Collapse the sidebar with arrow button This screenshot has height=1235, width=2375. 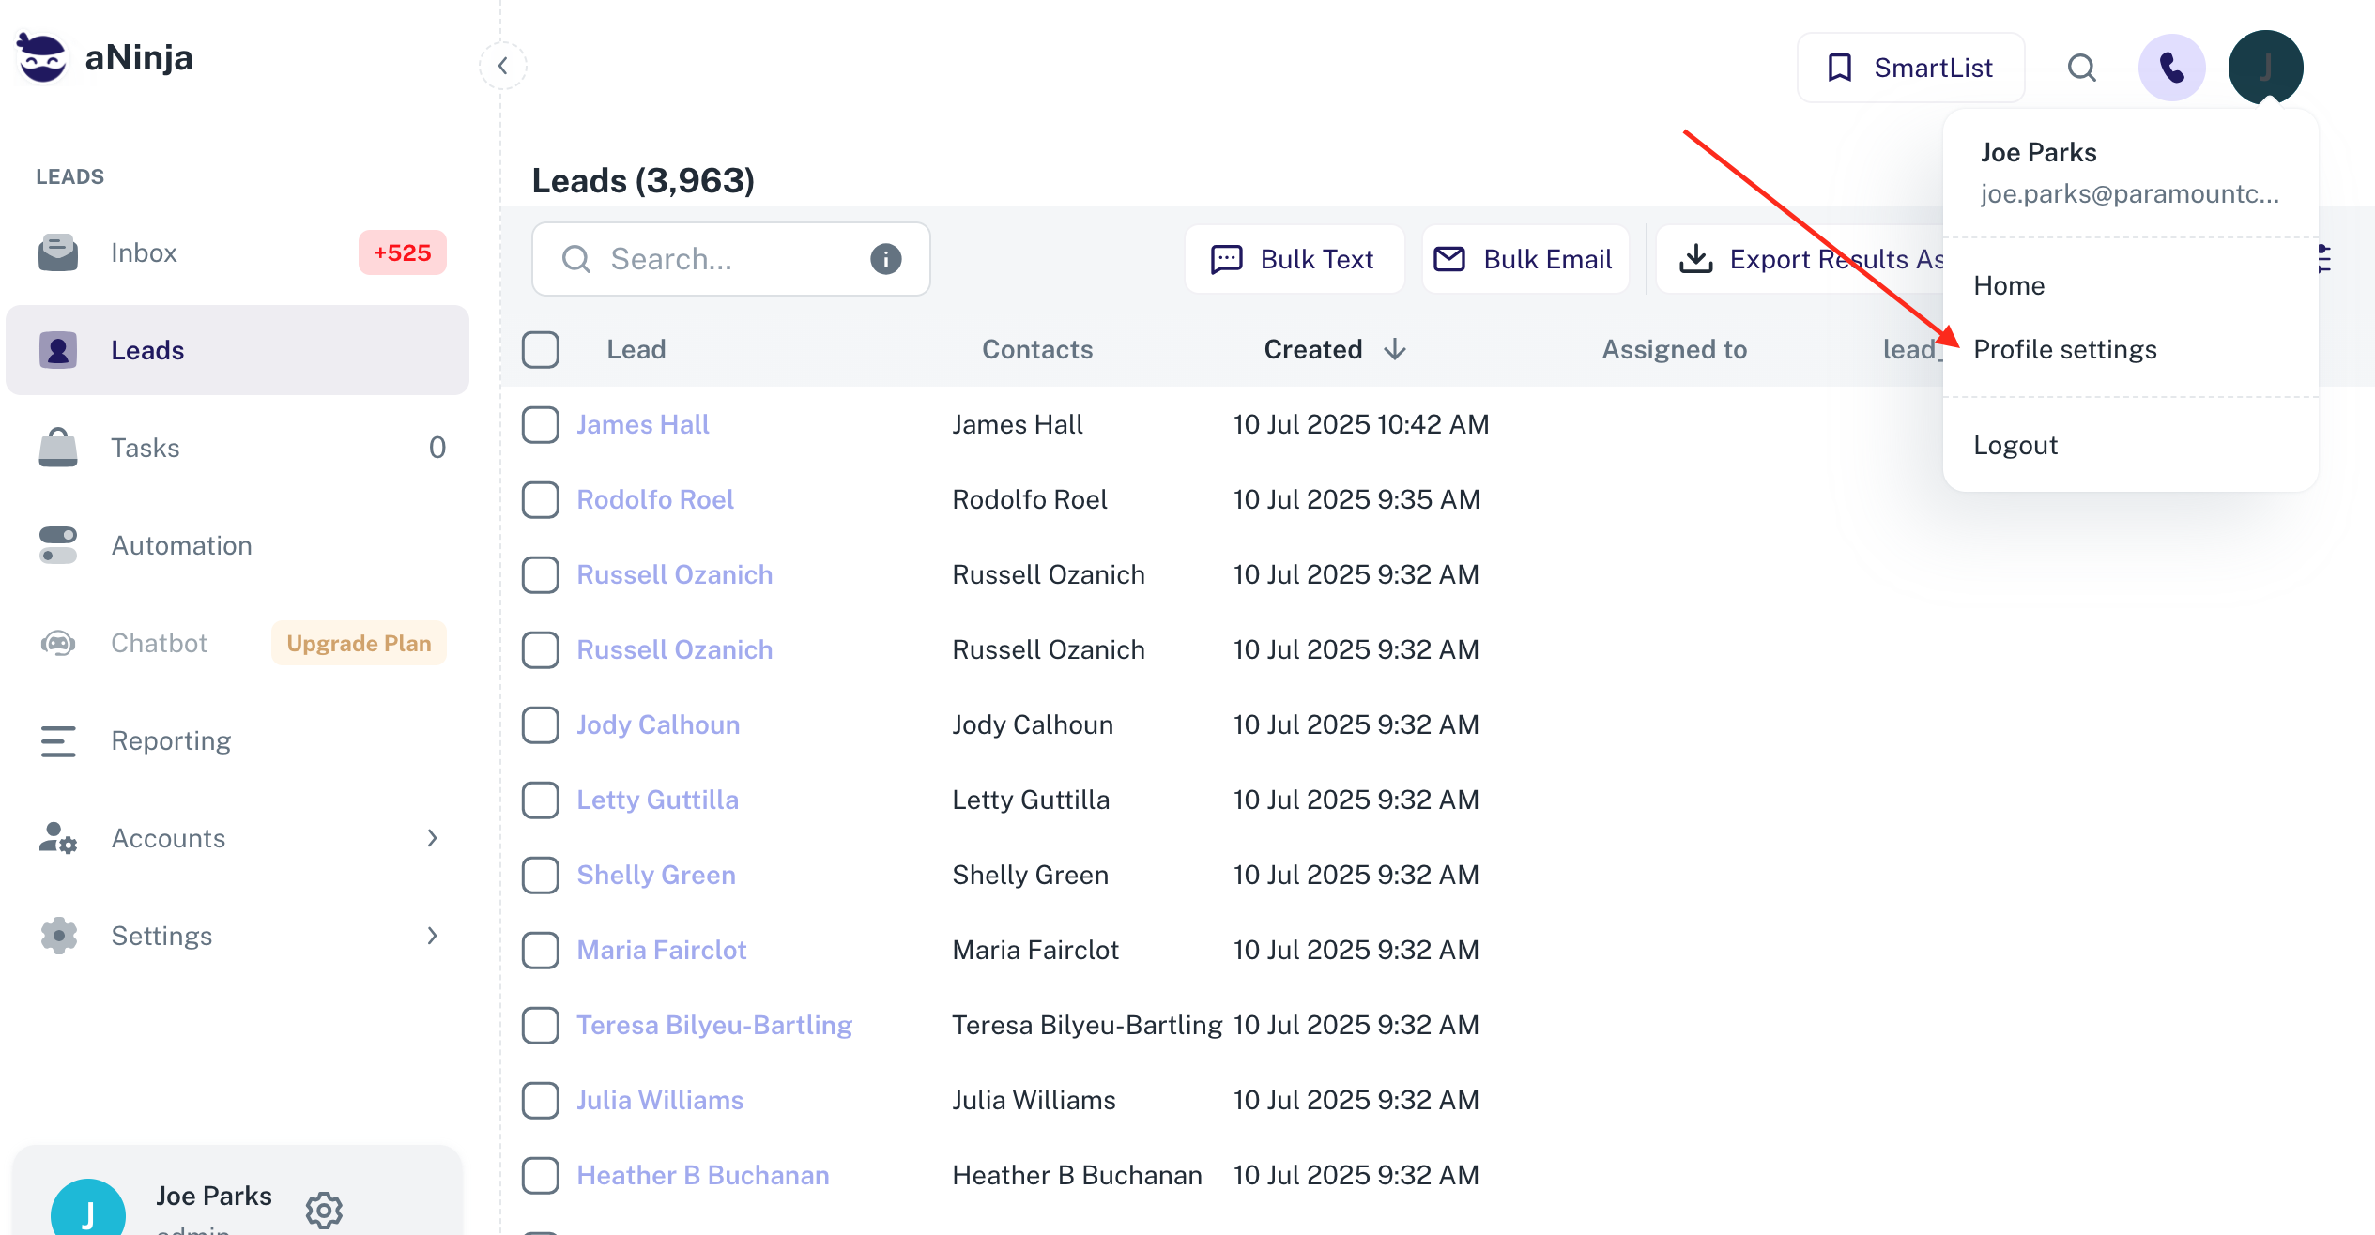click(503, 66)
